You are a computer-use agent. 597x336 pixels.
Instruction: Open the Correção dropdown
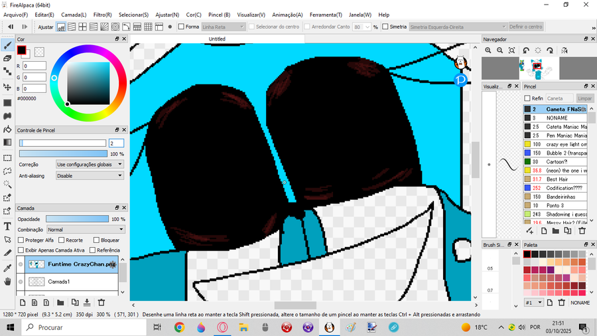tap(90, 165)
